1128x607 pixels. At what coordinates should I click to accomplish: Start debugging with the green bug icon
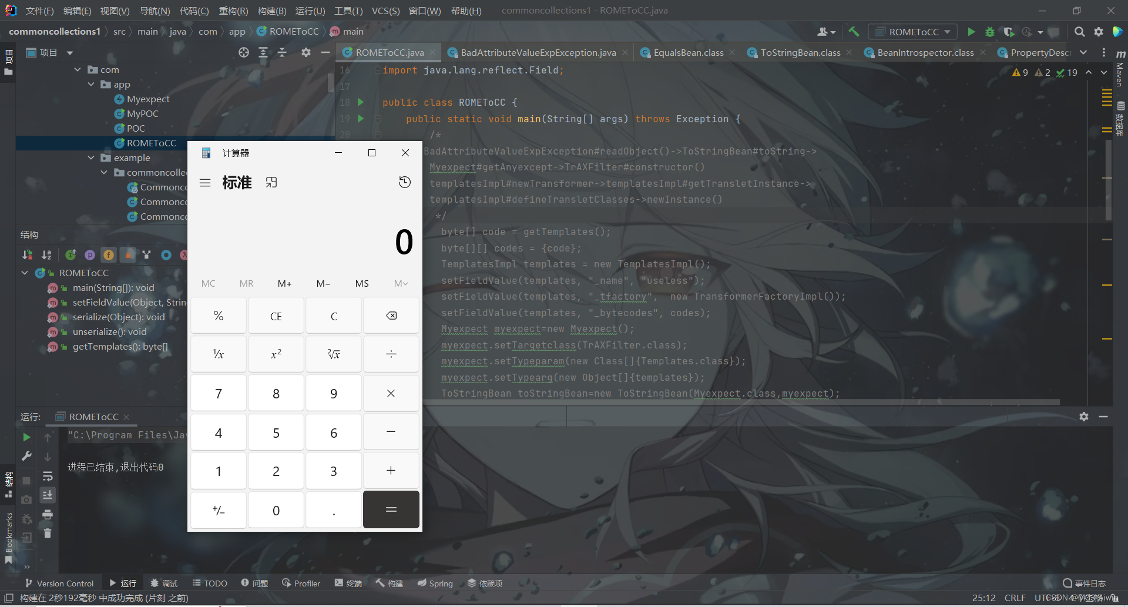click(x=990, y=32)
